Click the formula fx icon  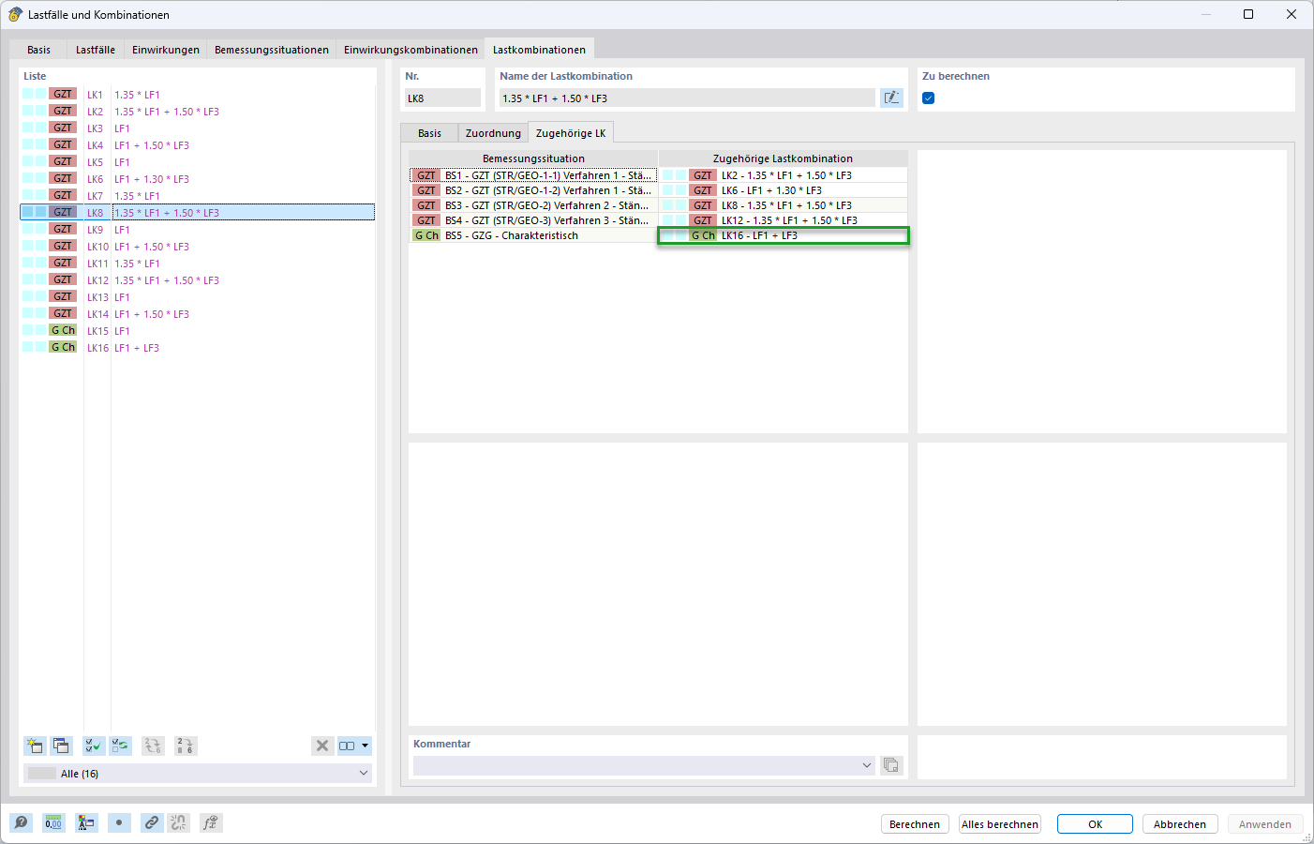tap(211, 822)
